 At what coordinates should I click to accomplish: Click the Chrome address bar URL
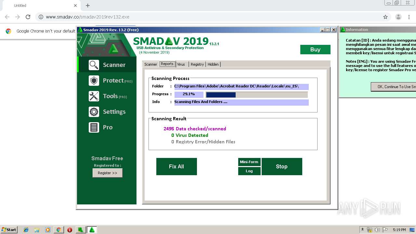87,17
